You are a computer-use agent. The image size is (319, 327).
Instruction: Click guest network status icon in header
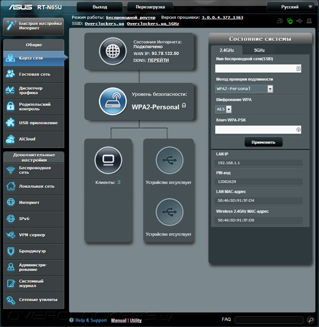coord(280,20)
